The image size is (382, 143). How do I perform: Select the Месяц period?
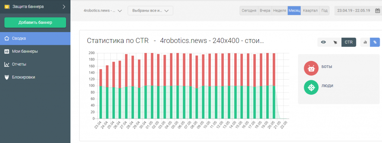pos(294,11)
